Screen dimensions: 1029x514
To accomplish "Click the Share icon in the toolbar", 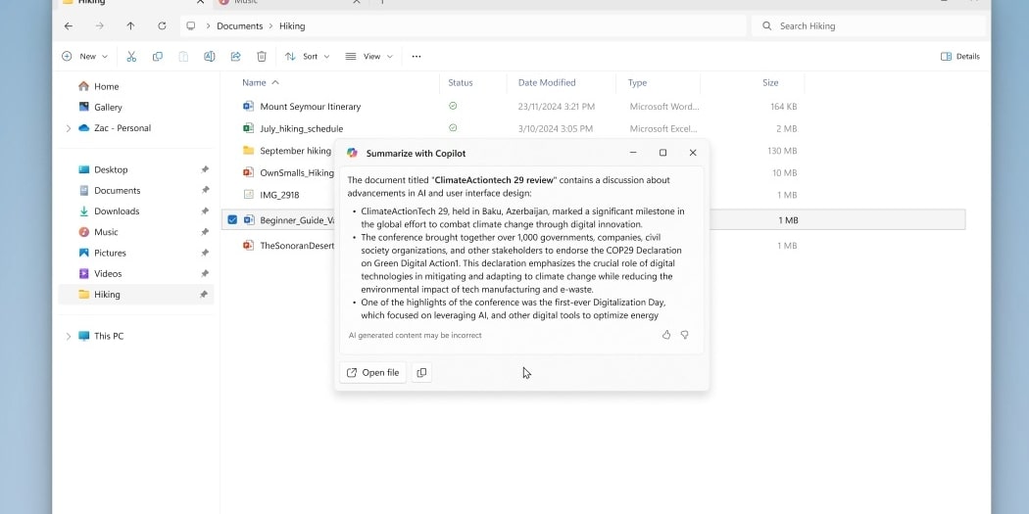I will tap(235, 57).
